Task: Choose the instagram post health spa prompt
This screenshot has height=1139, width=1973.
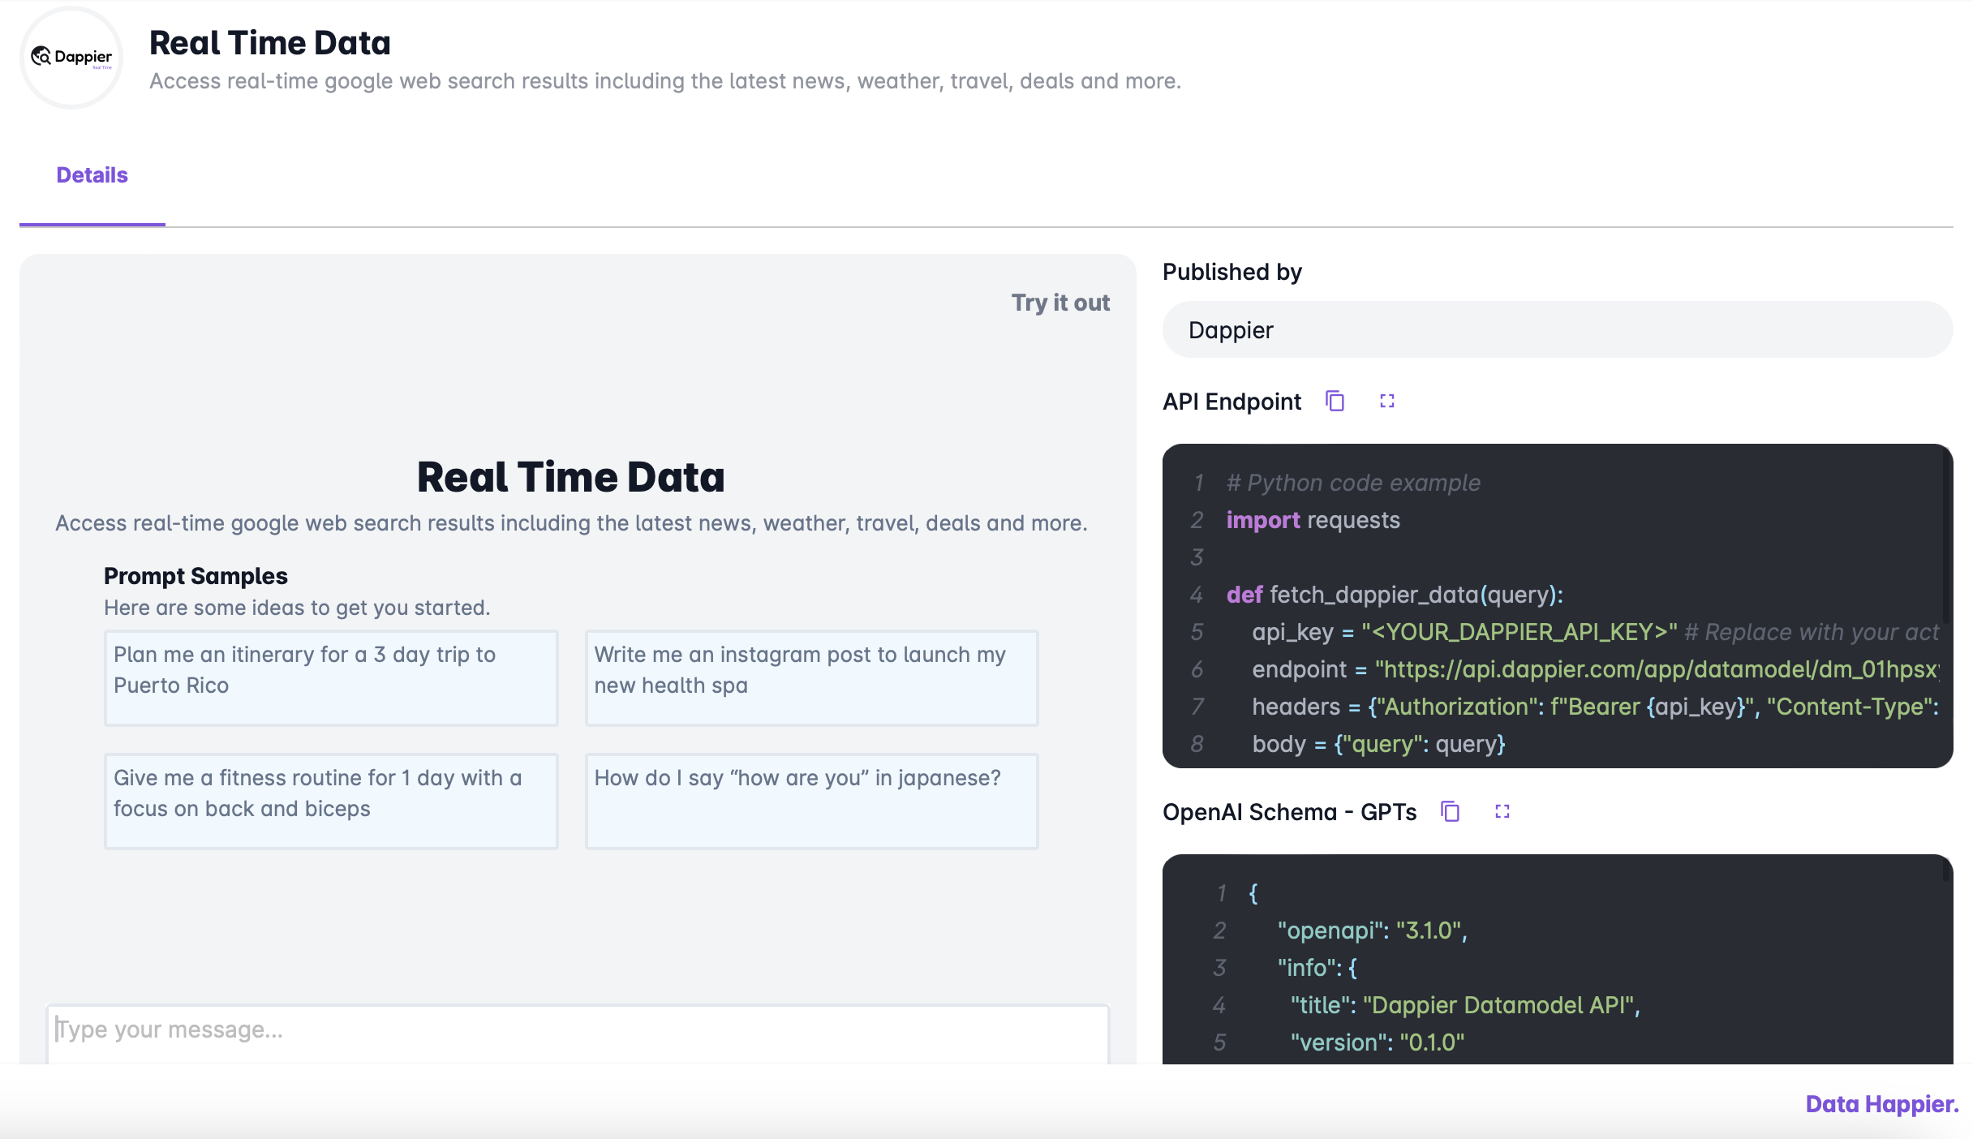Action: click(x=811, y=677)
